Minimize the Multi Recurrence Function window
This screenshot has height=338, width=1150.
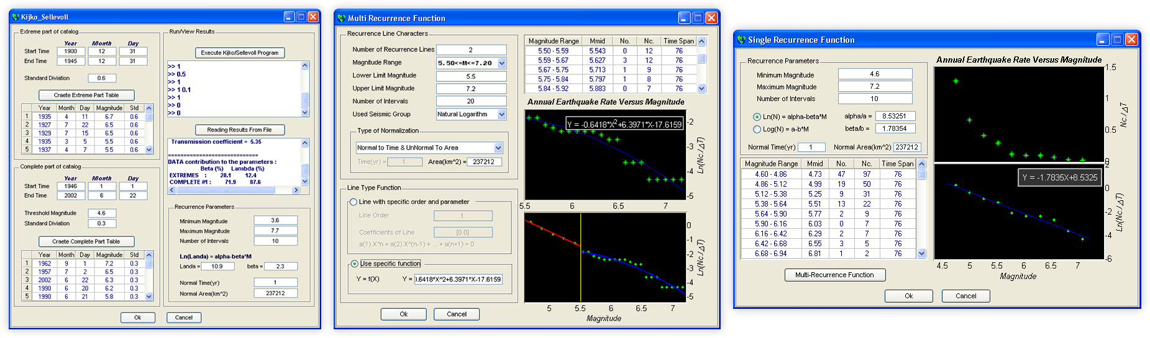click(x=684, y=18)
